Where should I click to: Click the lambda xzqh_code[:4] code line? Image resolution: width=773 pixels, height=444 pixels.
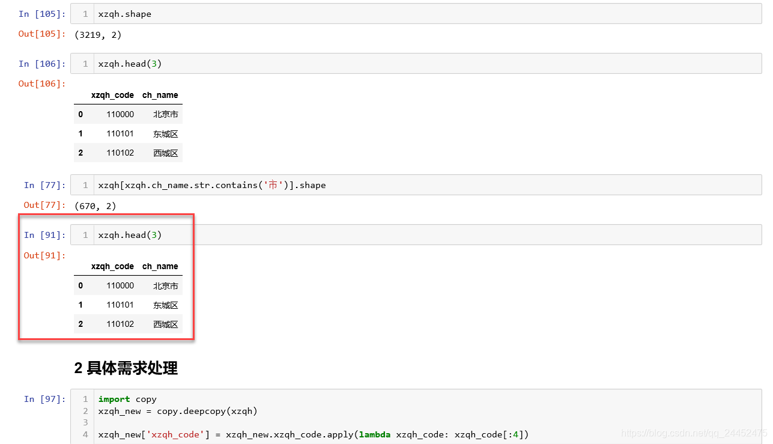click(x=314, y=434)
